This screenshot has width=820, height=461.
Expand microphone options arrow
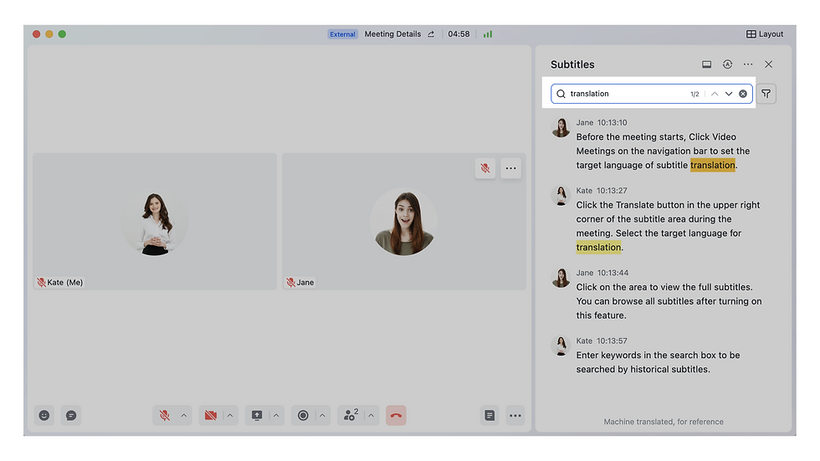[183, 416]
